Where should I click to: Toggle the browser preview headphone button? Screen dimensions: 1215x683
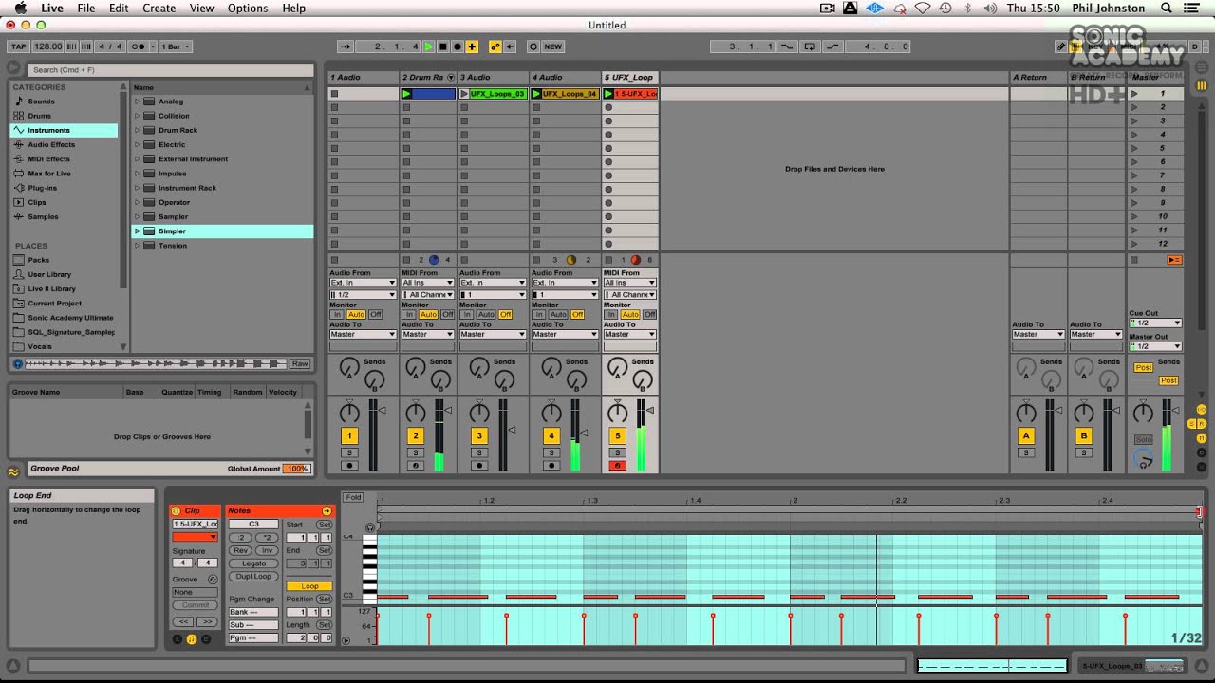pos(17,363)
